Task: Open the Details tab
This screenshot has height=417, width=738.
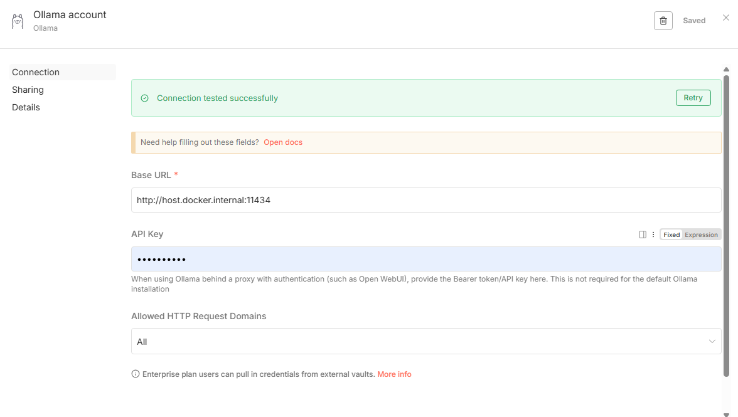Action: point(26,107)
